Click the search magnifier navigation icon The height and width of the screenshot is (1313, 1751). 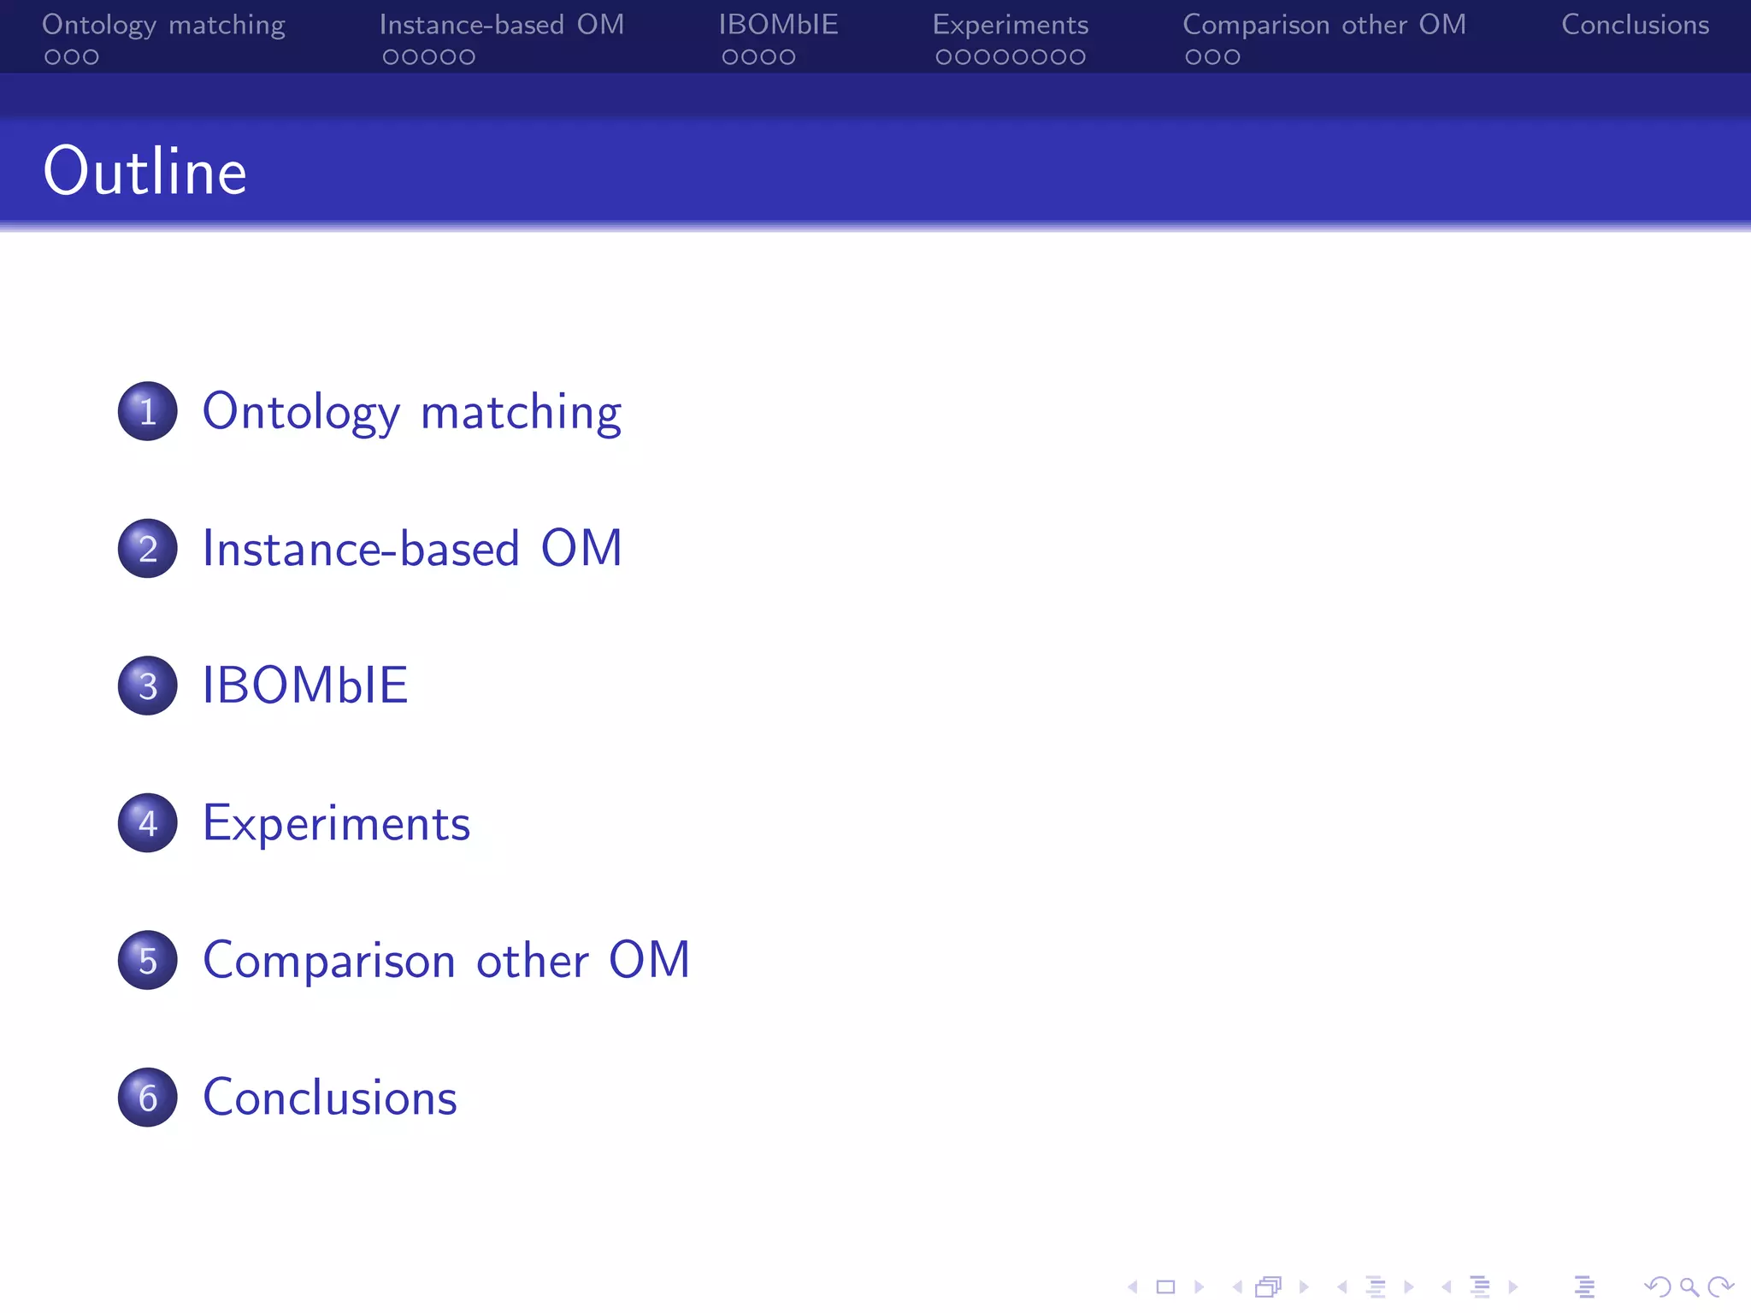pos(1689,1287)
